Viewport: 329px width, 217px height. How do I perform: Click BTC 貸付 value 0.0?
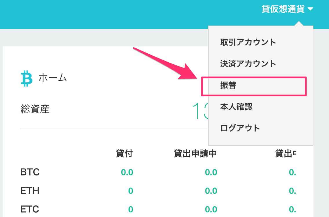coord(127,172)
